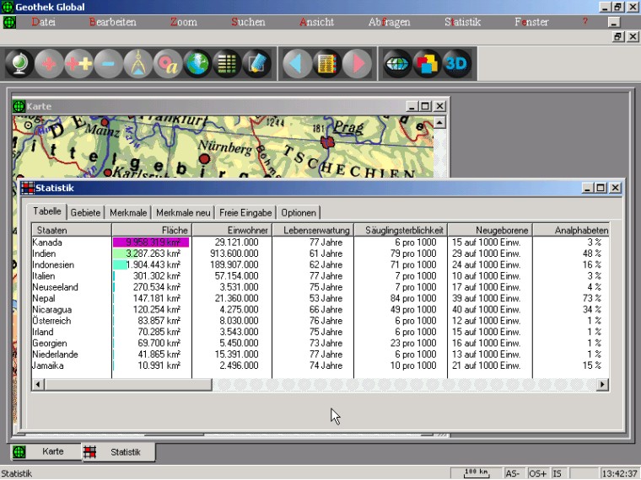
Task: Click the table's right scroll arrow
Action: [x=602, y=384]
